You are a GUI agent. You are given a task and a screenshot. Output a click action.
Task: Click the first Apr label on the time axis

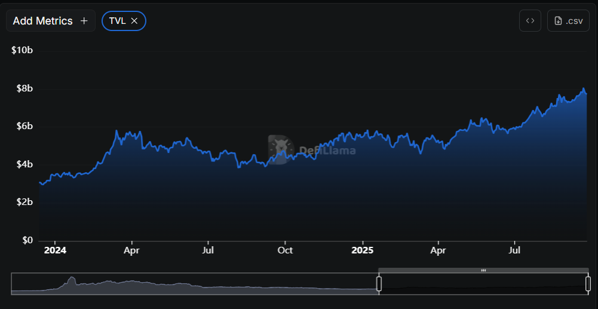pos(131,250)
